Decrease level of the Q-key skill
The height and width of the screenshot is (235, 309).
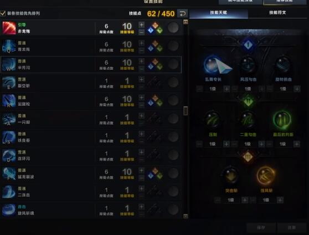coord(142,50)
